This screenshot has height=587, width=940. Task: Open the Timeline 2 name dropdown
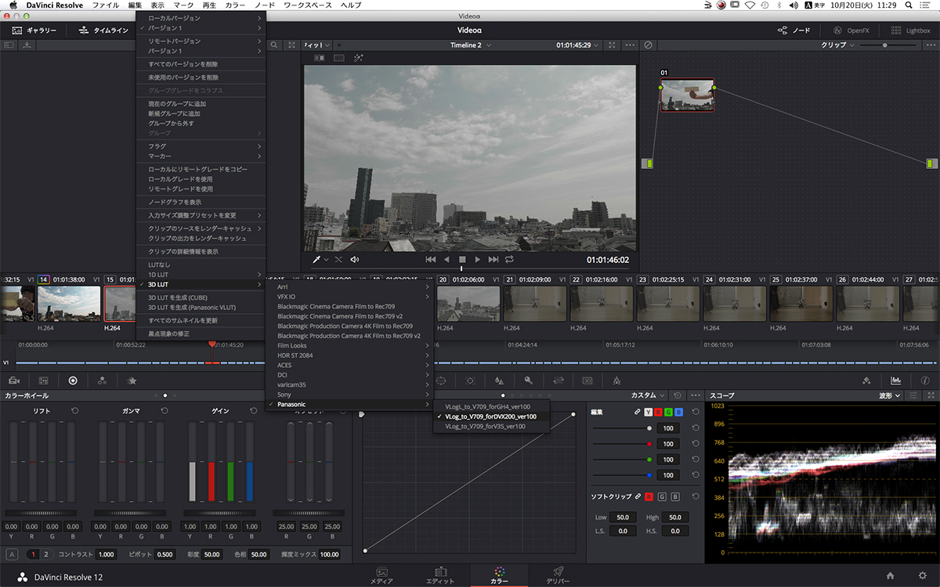471,45
